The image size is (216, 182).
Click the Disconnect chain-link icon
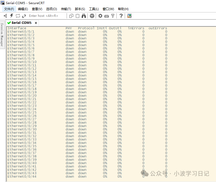point(24,16)
